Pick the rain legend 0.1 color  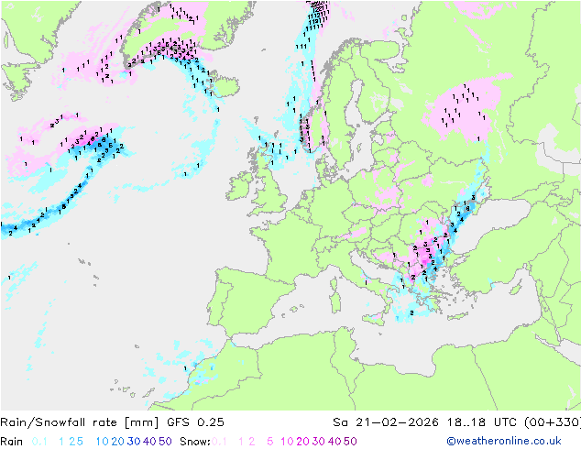pos(39,442)
